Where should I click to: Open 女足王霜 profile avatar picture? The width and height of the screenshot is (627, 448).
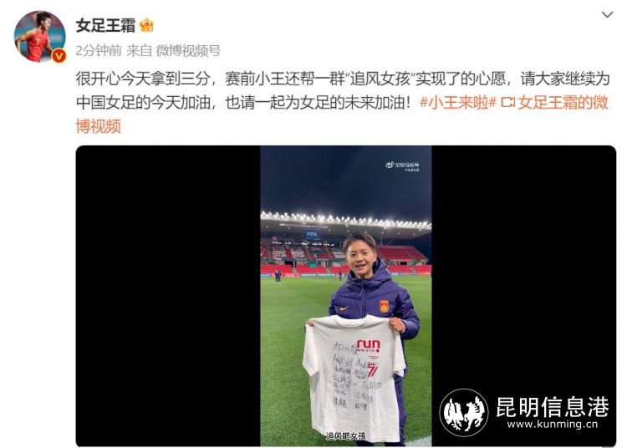pyautogui.click(x=39, y=37)
